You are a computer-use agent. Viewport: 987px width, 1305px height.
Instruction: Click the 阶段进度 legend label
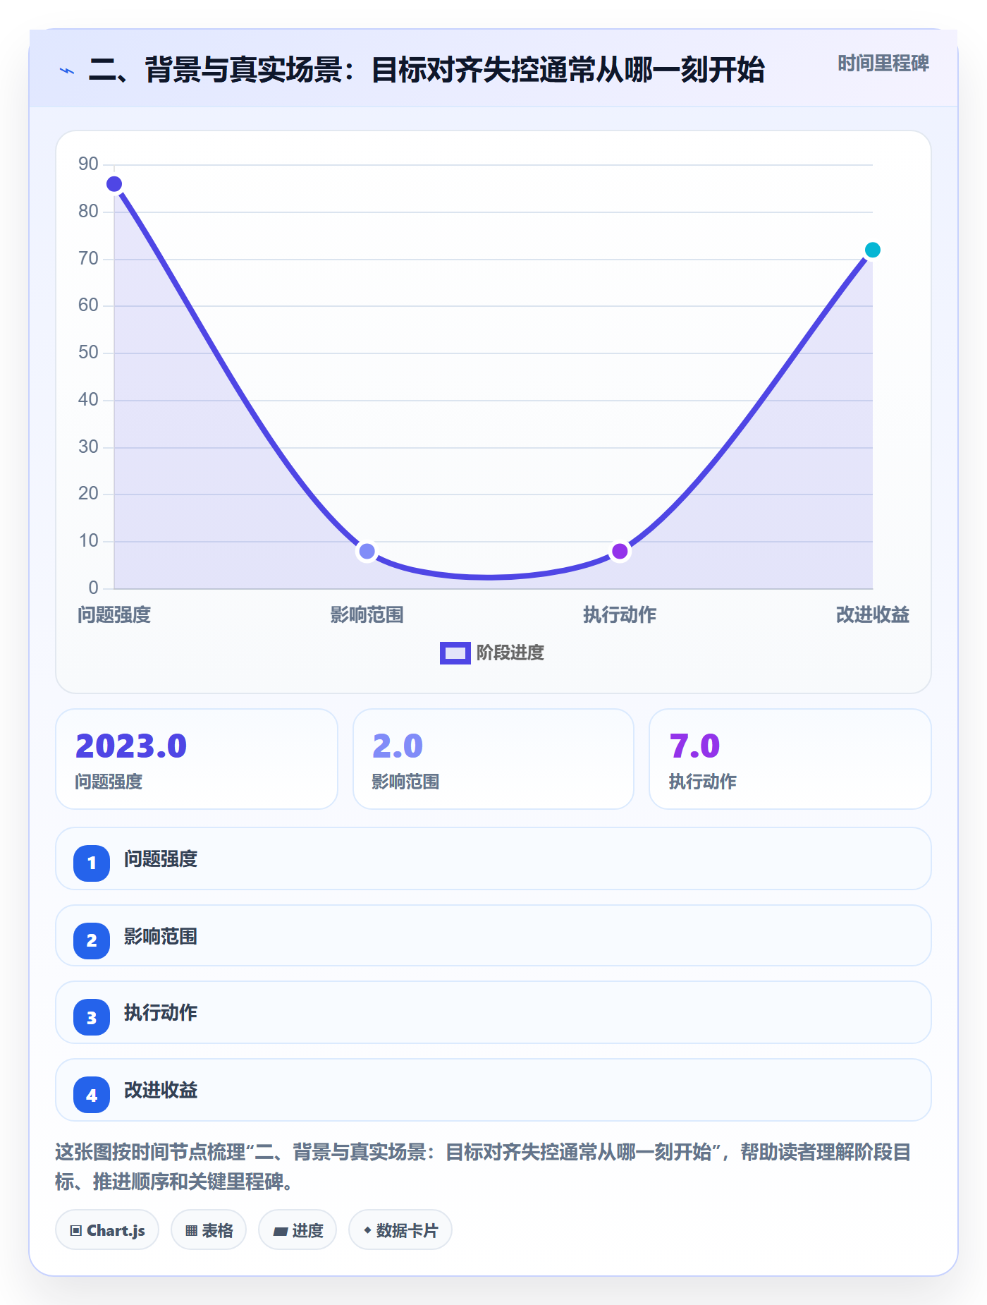(510, 653)
